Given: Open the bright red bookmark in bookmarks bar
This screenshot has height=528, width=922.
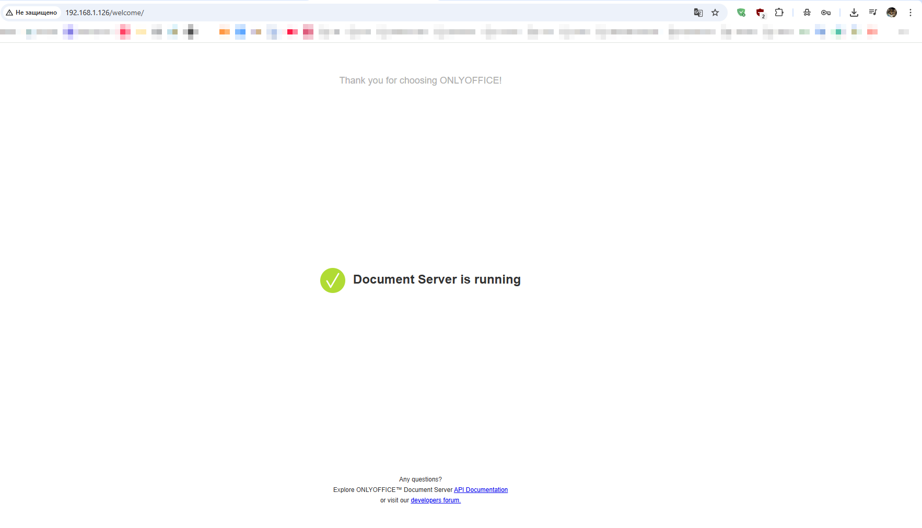Looking at the screenshot, I should (293, 32).
